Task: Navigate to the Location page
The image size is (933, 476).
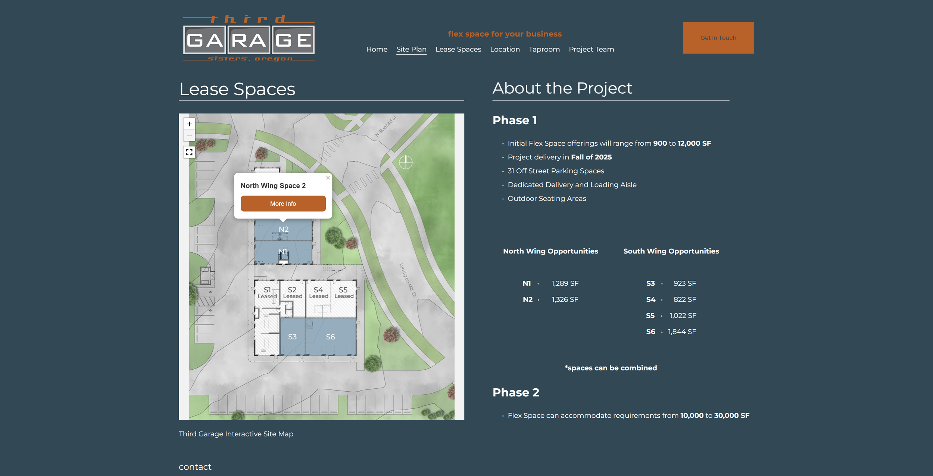Action: pyautogui.click(x=505, y=49)
